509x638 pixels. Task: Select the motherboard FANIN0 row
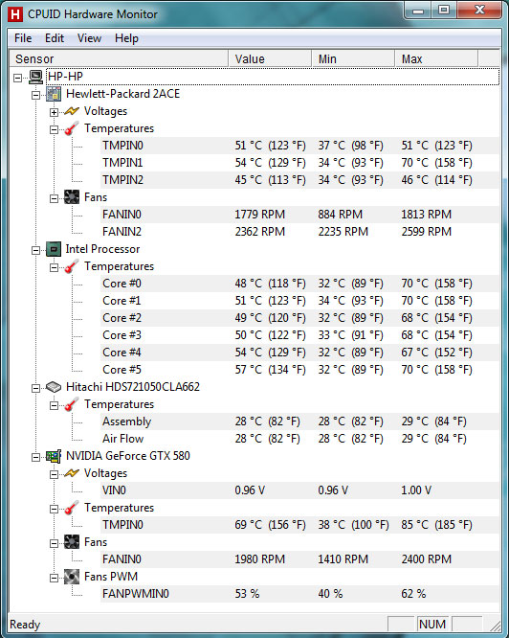299,215
